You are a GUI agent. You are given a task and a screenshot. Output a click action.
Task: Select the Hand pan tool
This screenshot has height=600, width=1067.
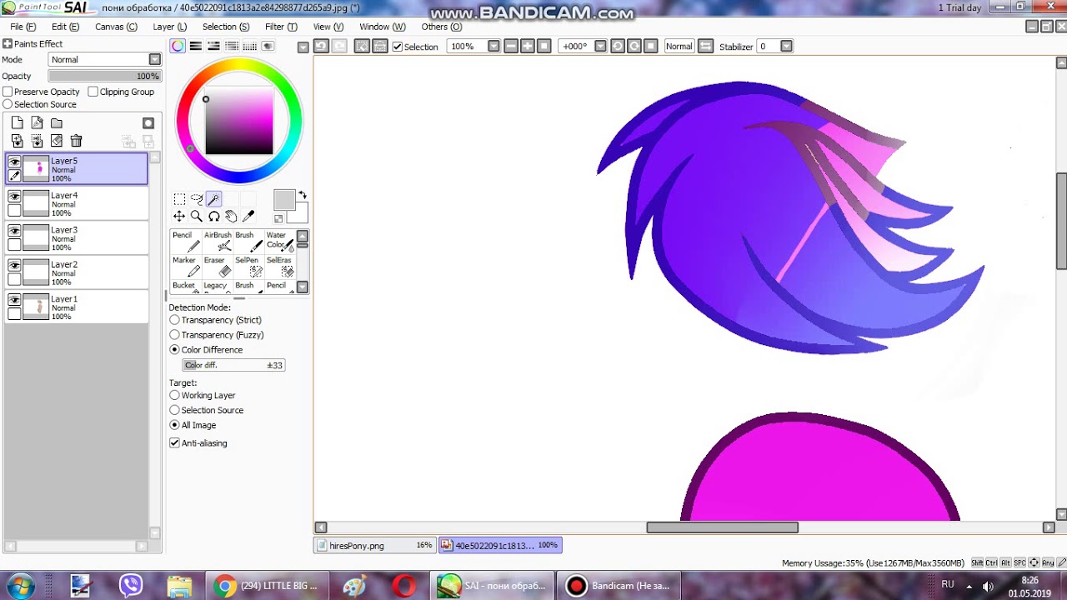coord(231,217)
